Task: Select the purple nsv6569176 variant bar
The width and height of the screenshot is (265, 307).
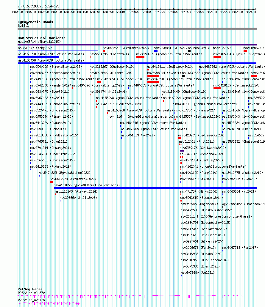Action: coord(182,151)
